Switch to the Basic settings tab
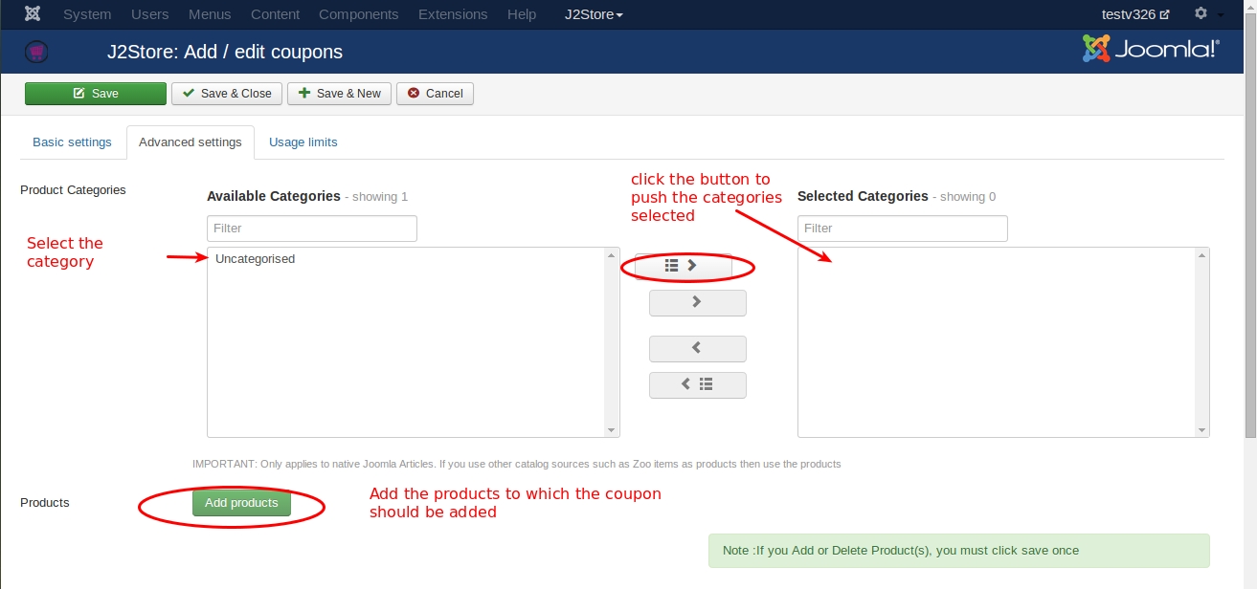 point(72,142)
